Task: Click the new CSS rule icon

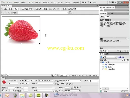Action: click(120, 51)
